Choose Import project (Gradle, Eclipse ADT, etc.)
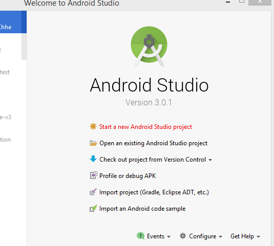This screenshot has height=246, width=274. (154, 192)
